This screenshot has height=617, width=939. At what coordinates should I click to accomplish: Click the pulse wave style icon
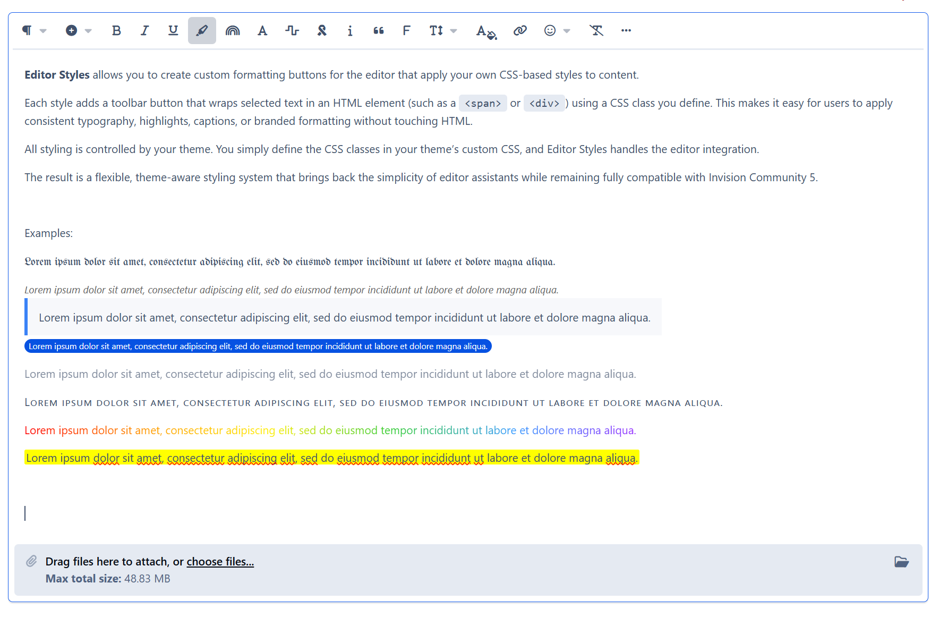(292, 31)
